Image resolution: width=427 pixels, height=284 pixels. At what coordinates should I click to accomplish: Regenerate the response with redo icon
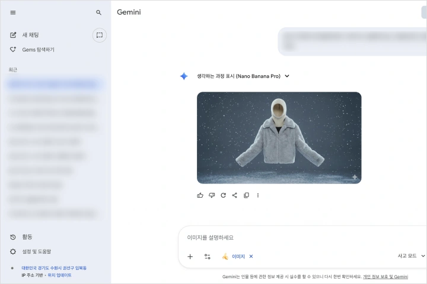(224, 195)
